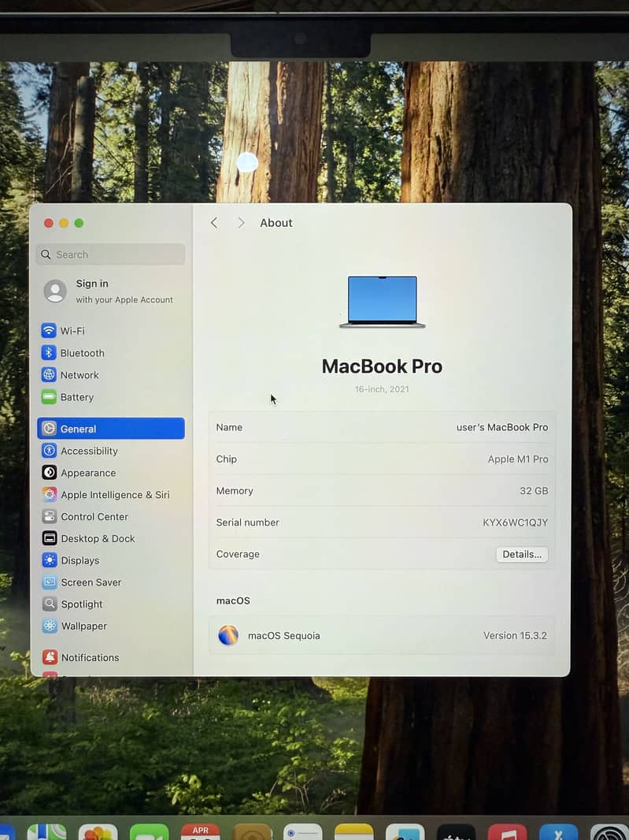Image resolution: width=629 pixels, height=840 pixels.
Task: Click the 16-inch, 2021 model subtitle
Action: click(382, 389)
